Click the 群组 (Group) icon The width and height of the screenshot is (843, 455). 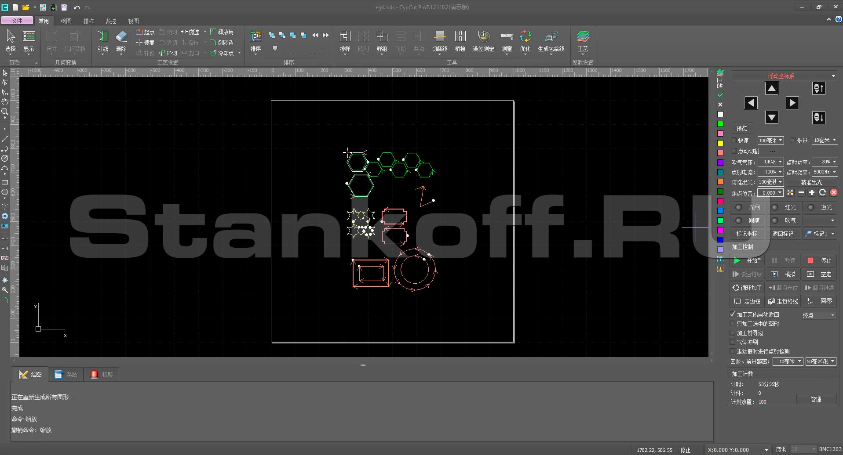point(382,41)
